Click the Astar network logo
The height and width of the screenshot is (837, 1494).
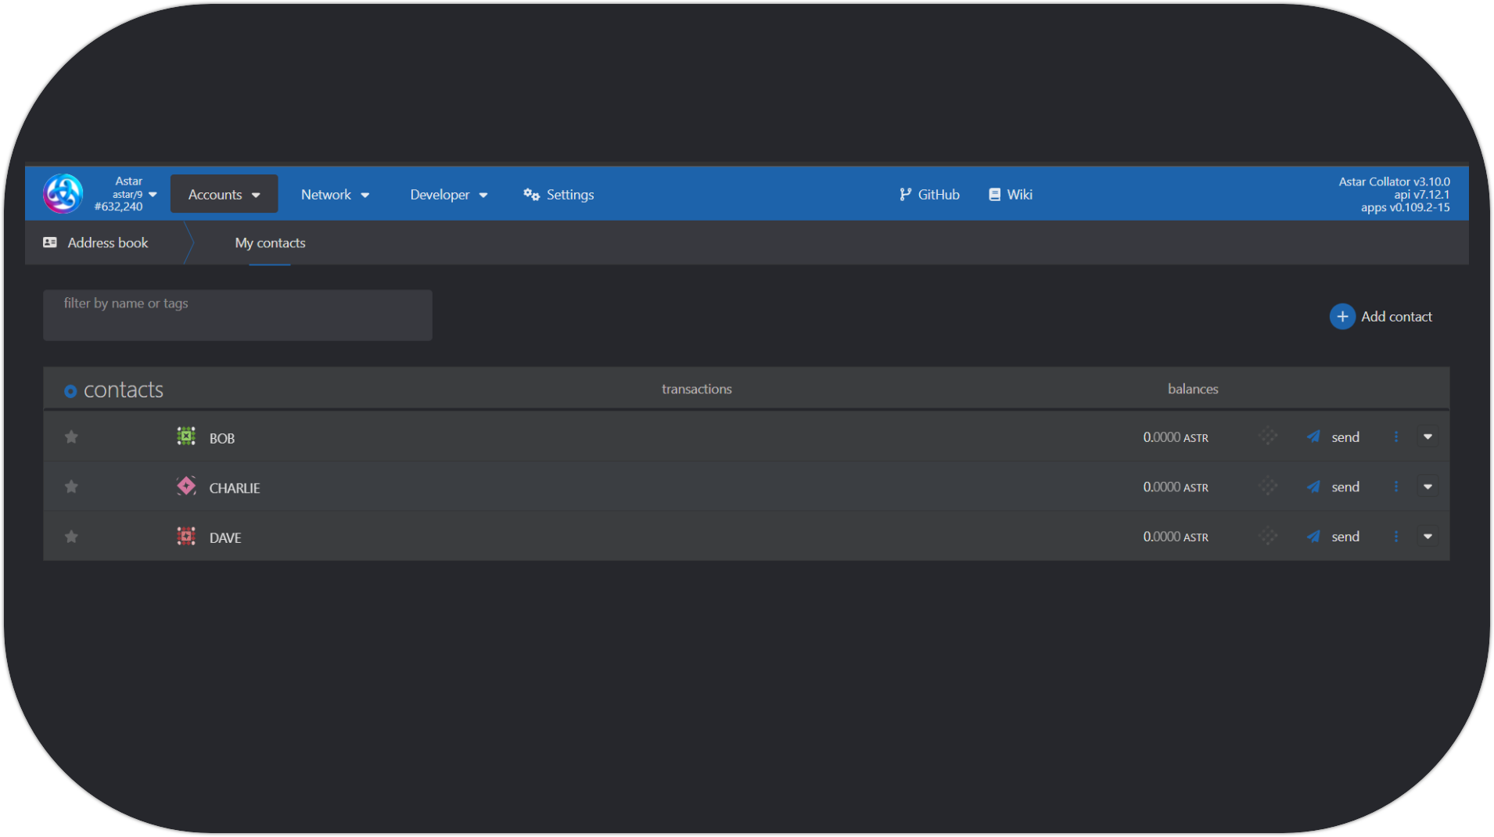pos(63,194)
